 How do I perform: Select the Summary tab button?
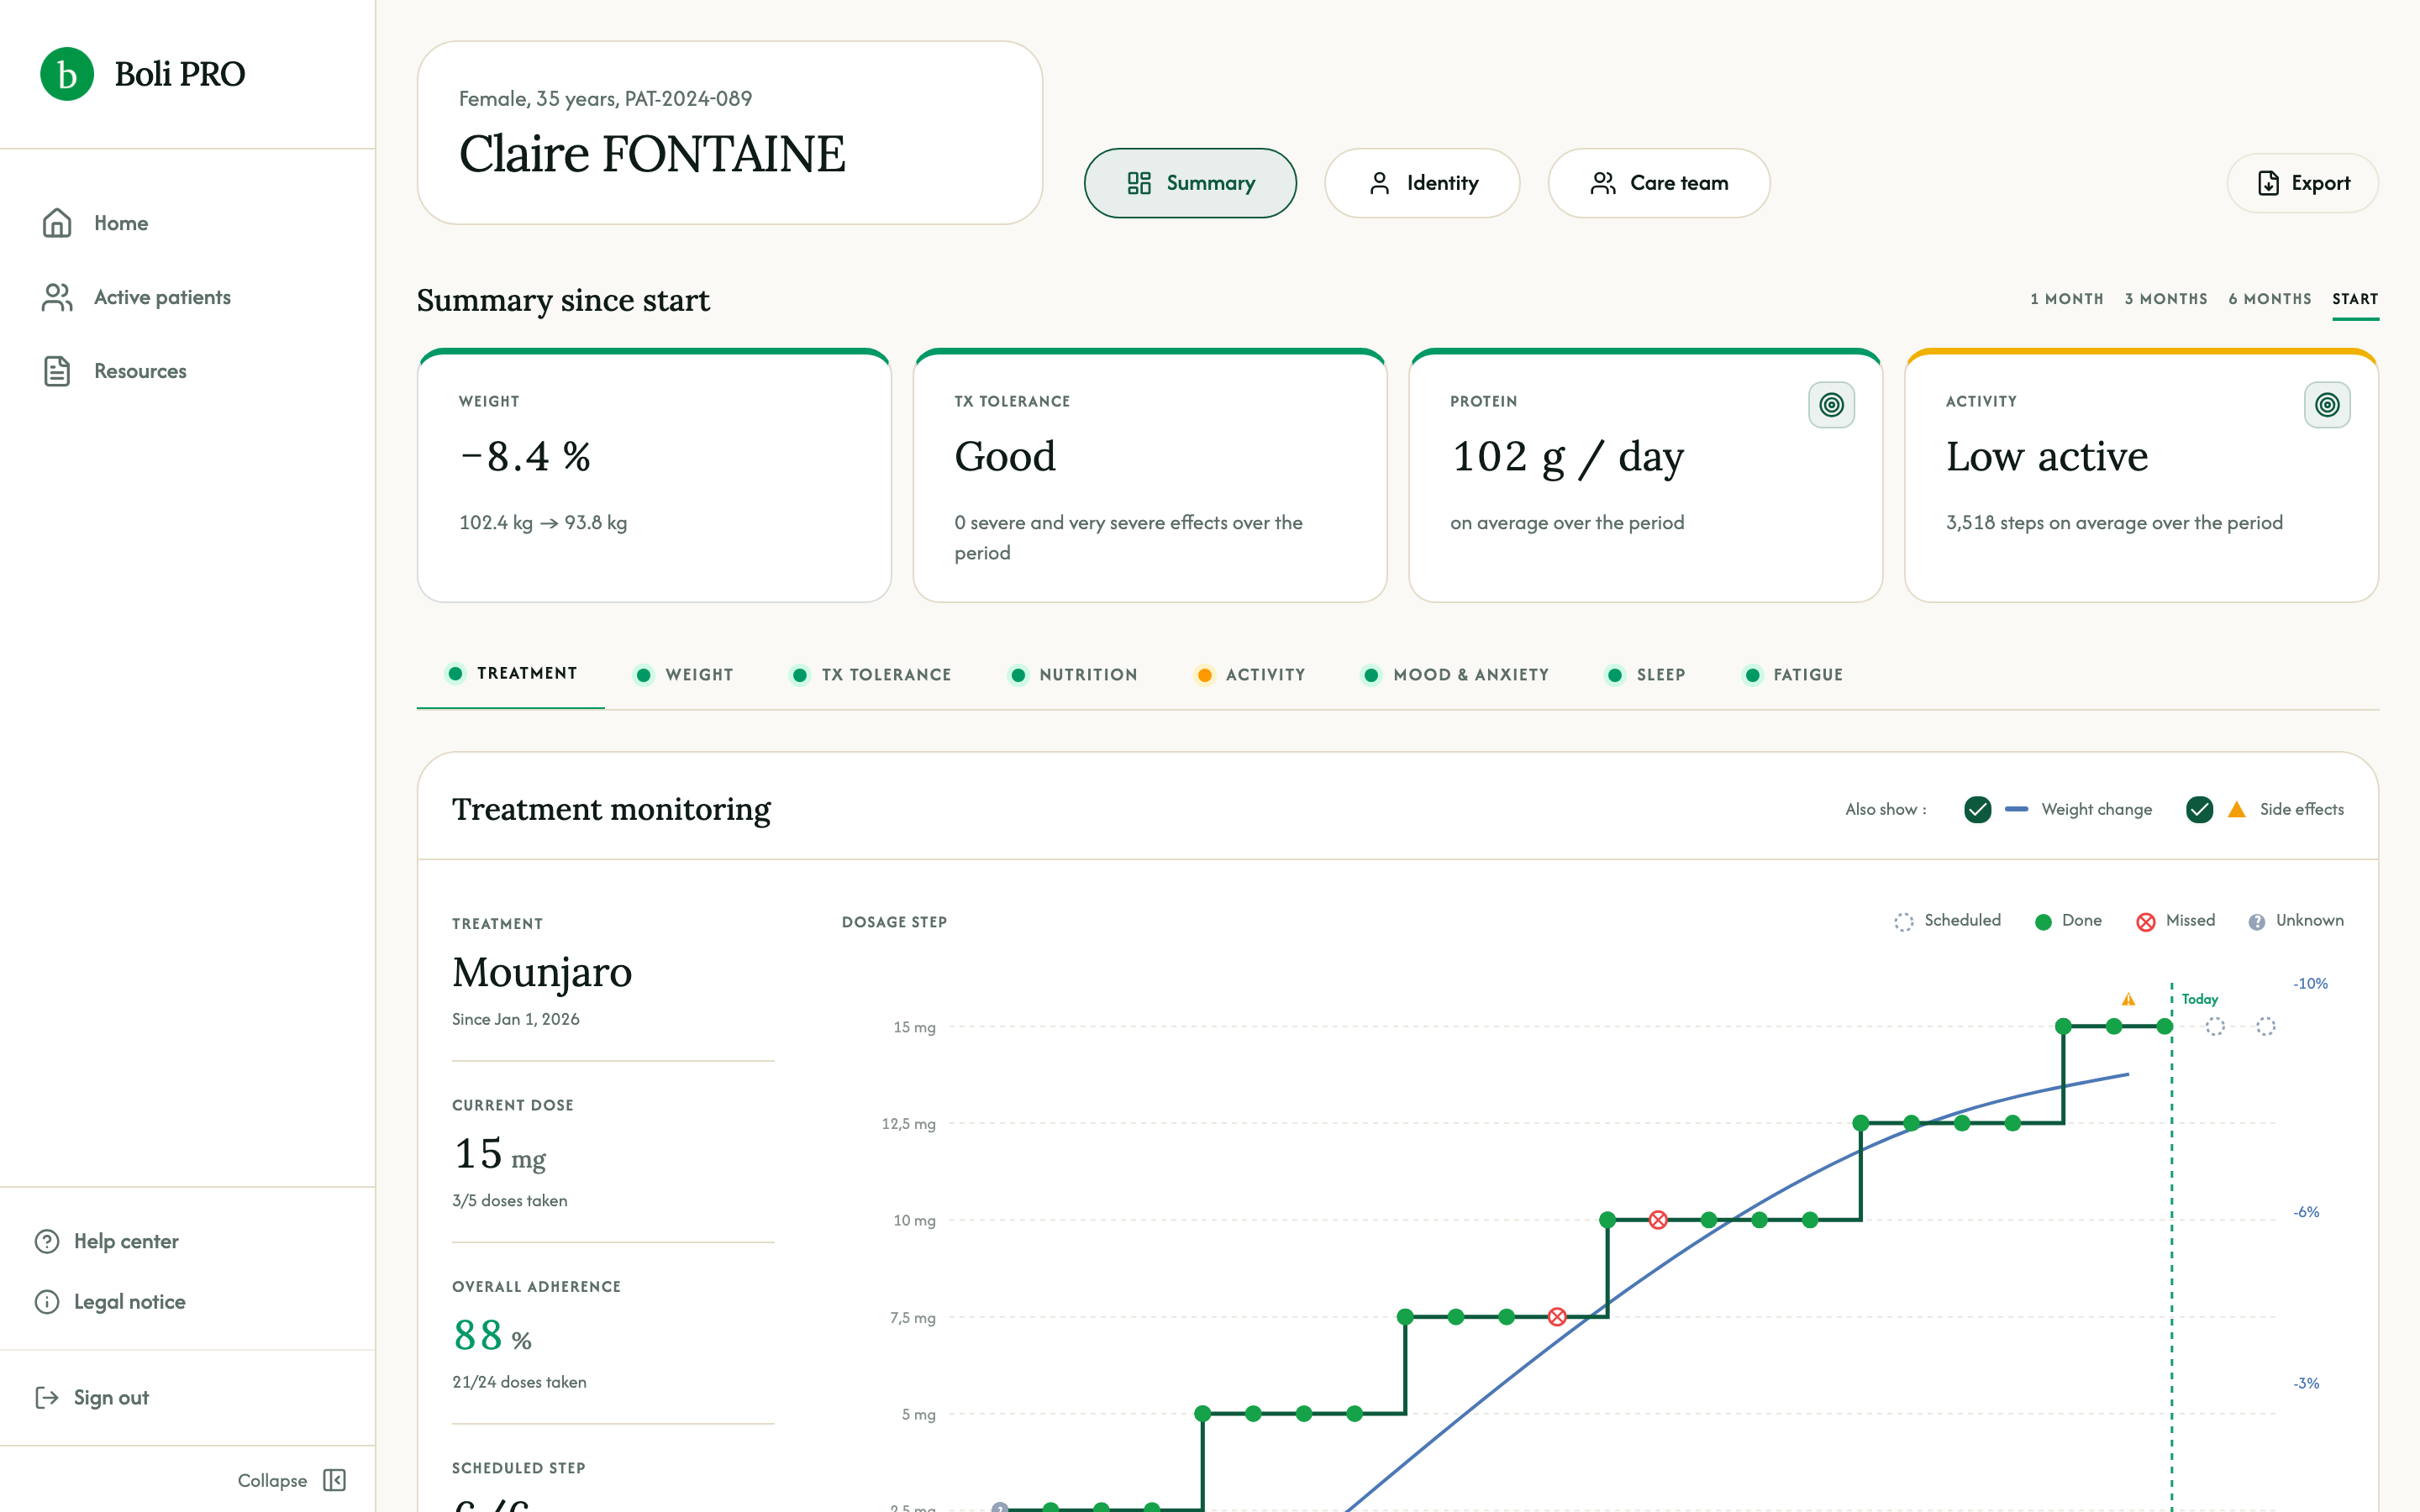pyautogui.click(x=1190, y=183)
